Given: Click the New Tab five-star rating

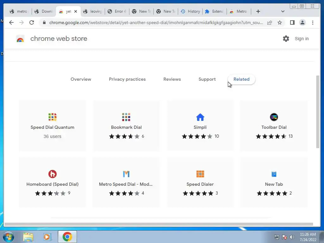Looking at the screenshot, I should click(272, 193).
